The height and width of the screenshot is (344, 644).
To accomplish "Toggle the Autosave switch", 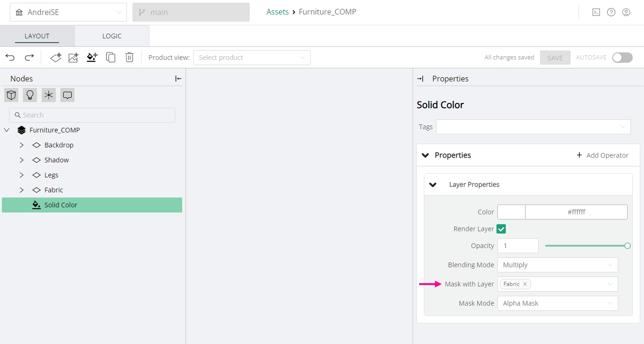I will pos(622,58).
